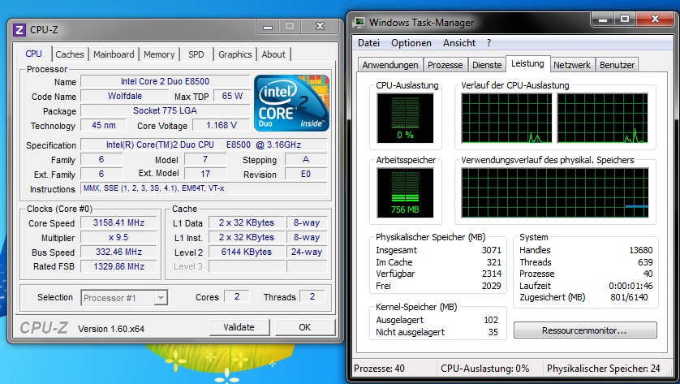Click the Laufzeit value 0:00:01:46
This screenshot has height=384, width=680.
631,286
